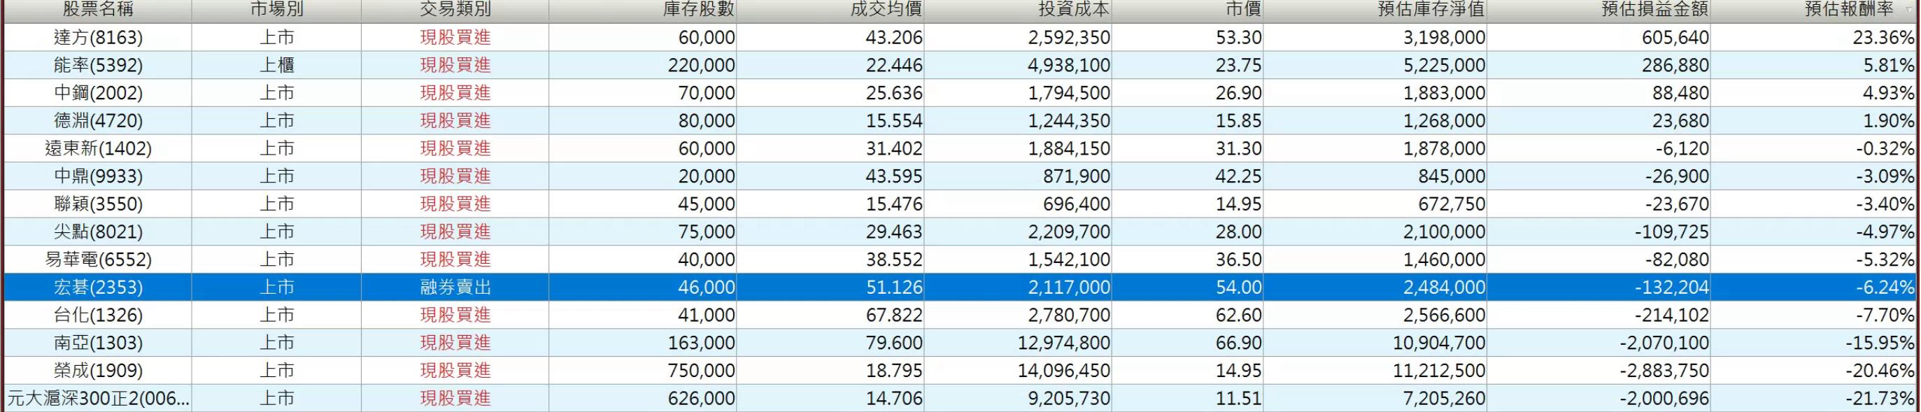The image size is (1921, 412).
Task: Click the 53.30 market price cell
Action: point(1239,37)
